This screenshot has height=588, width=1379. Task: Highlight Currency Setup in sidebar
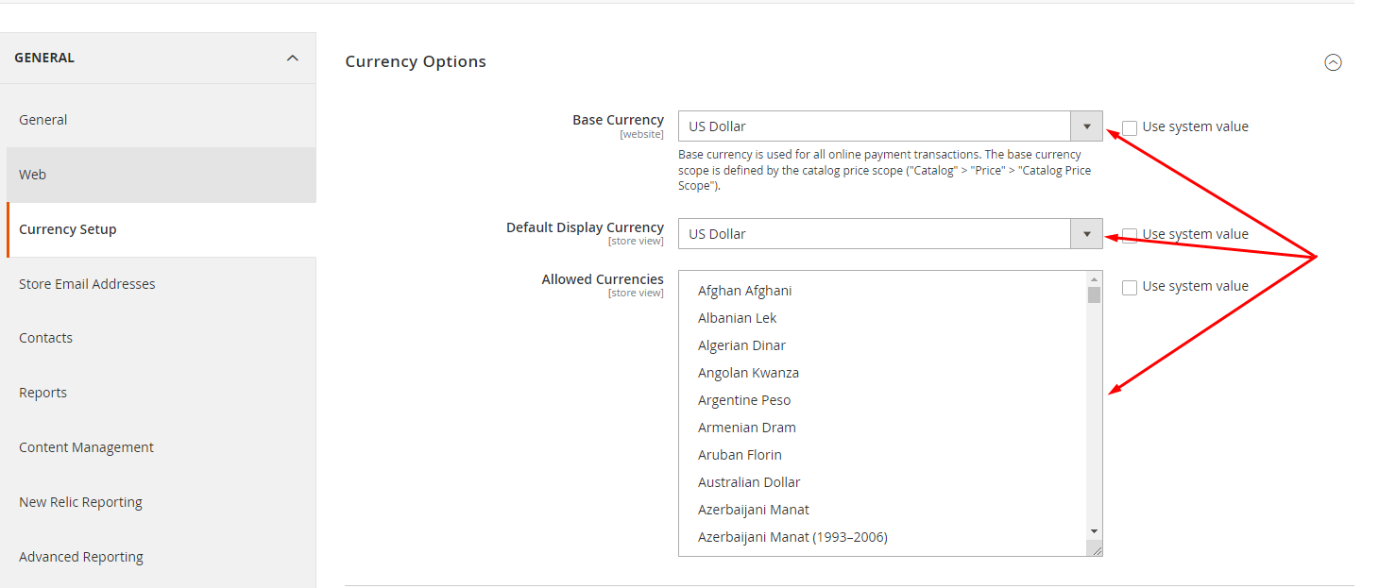click(67, 228)
